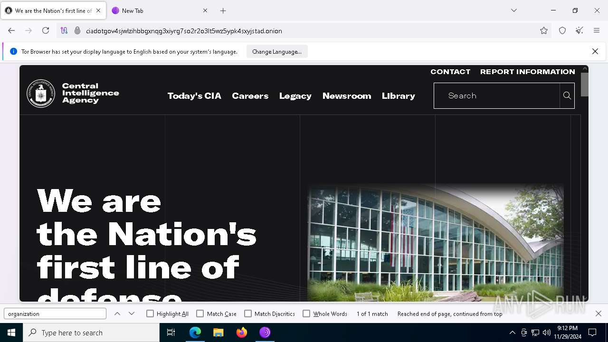Click the magnifier search icon on the CIA site
608x342 pixels.
[x=567, y=95]
